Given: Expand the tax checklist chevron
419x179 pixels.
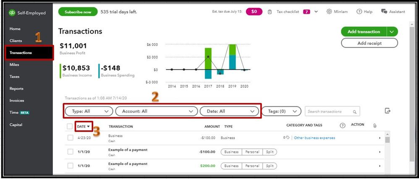Looking at the screenshot, I should (x=316, y=12).
